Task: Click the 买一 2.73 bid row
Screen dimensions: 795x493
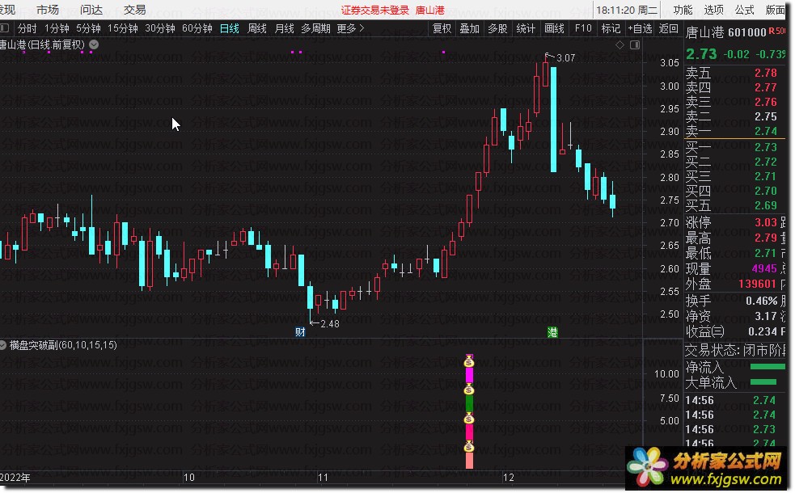Action: click(x=734, y=147)
